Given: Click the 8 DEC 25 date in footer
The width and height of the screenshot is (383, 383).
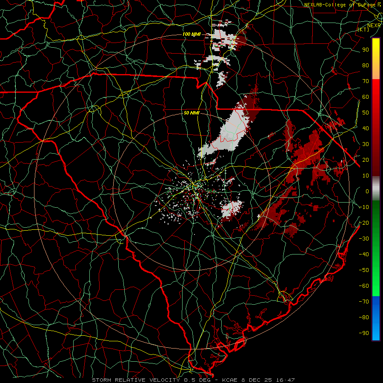Looking at the screenshot, I should (257, 380).
